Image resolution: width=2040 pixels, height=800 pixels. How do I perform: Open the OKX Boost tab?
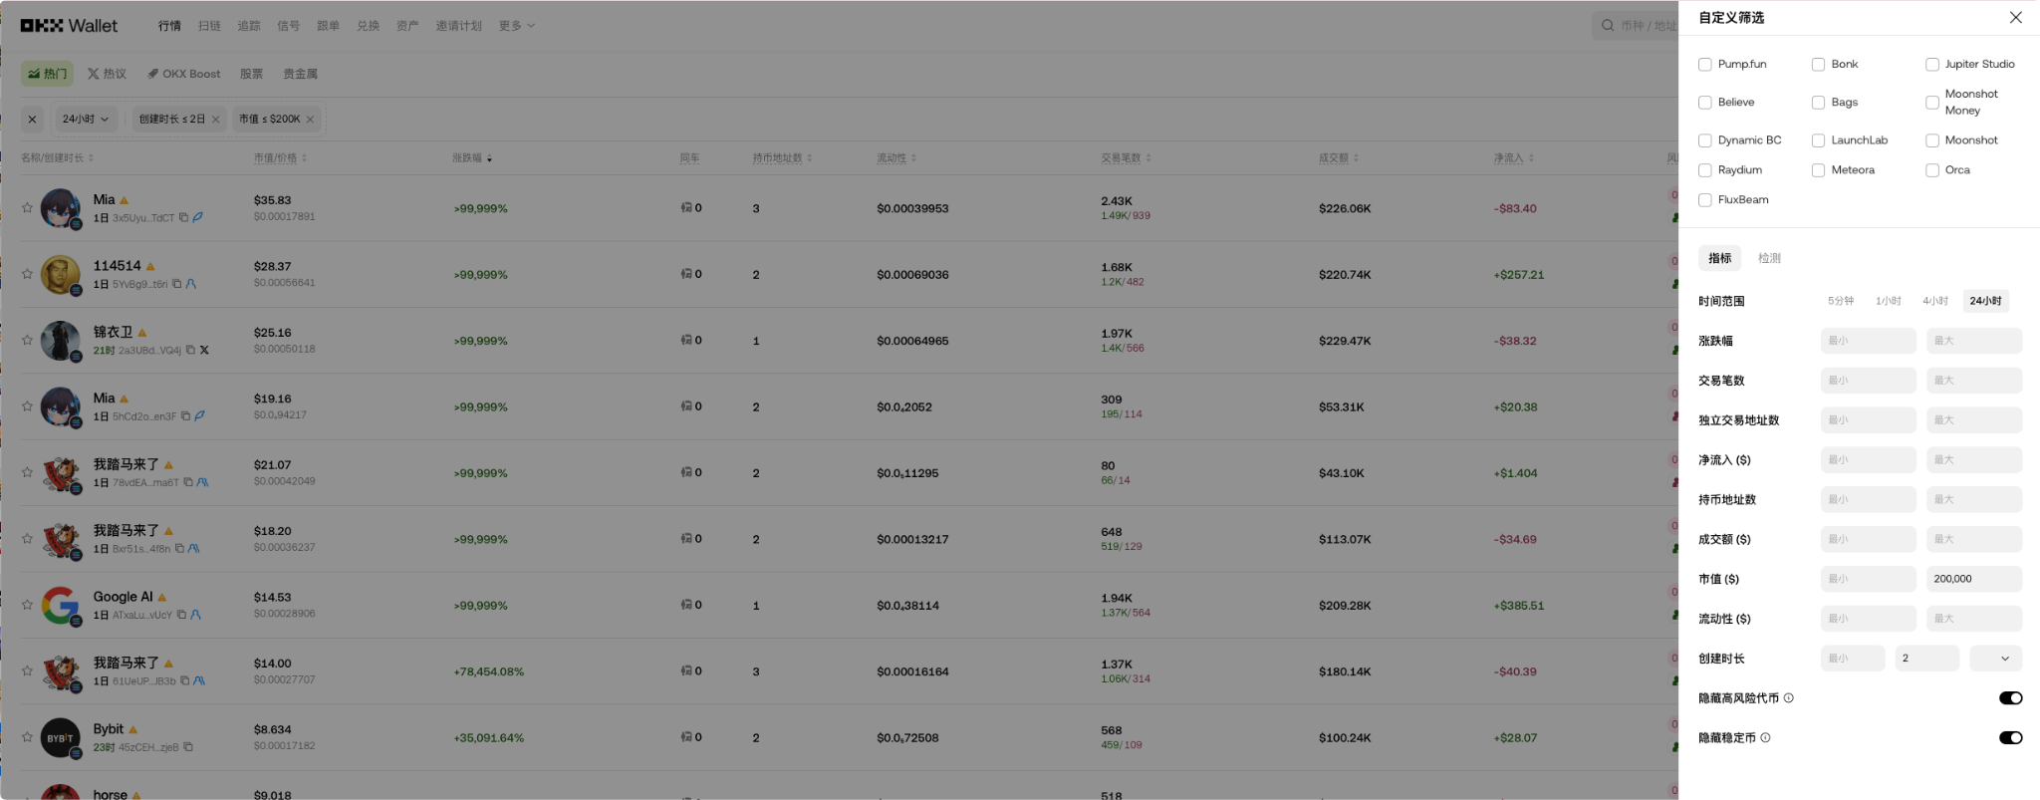click(x=184, y=74)
